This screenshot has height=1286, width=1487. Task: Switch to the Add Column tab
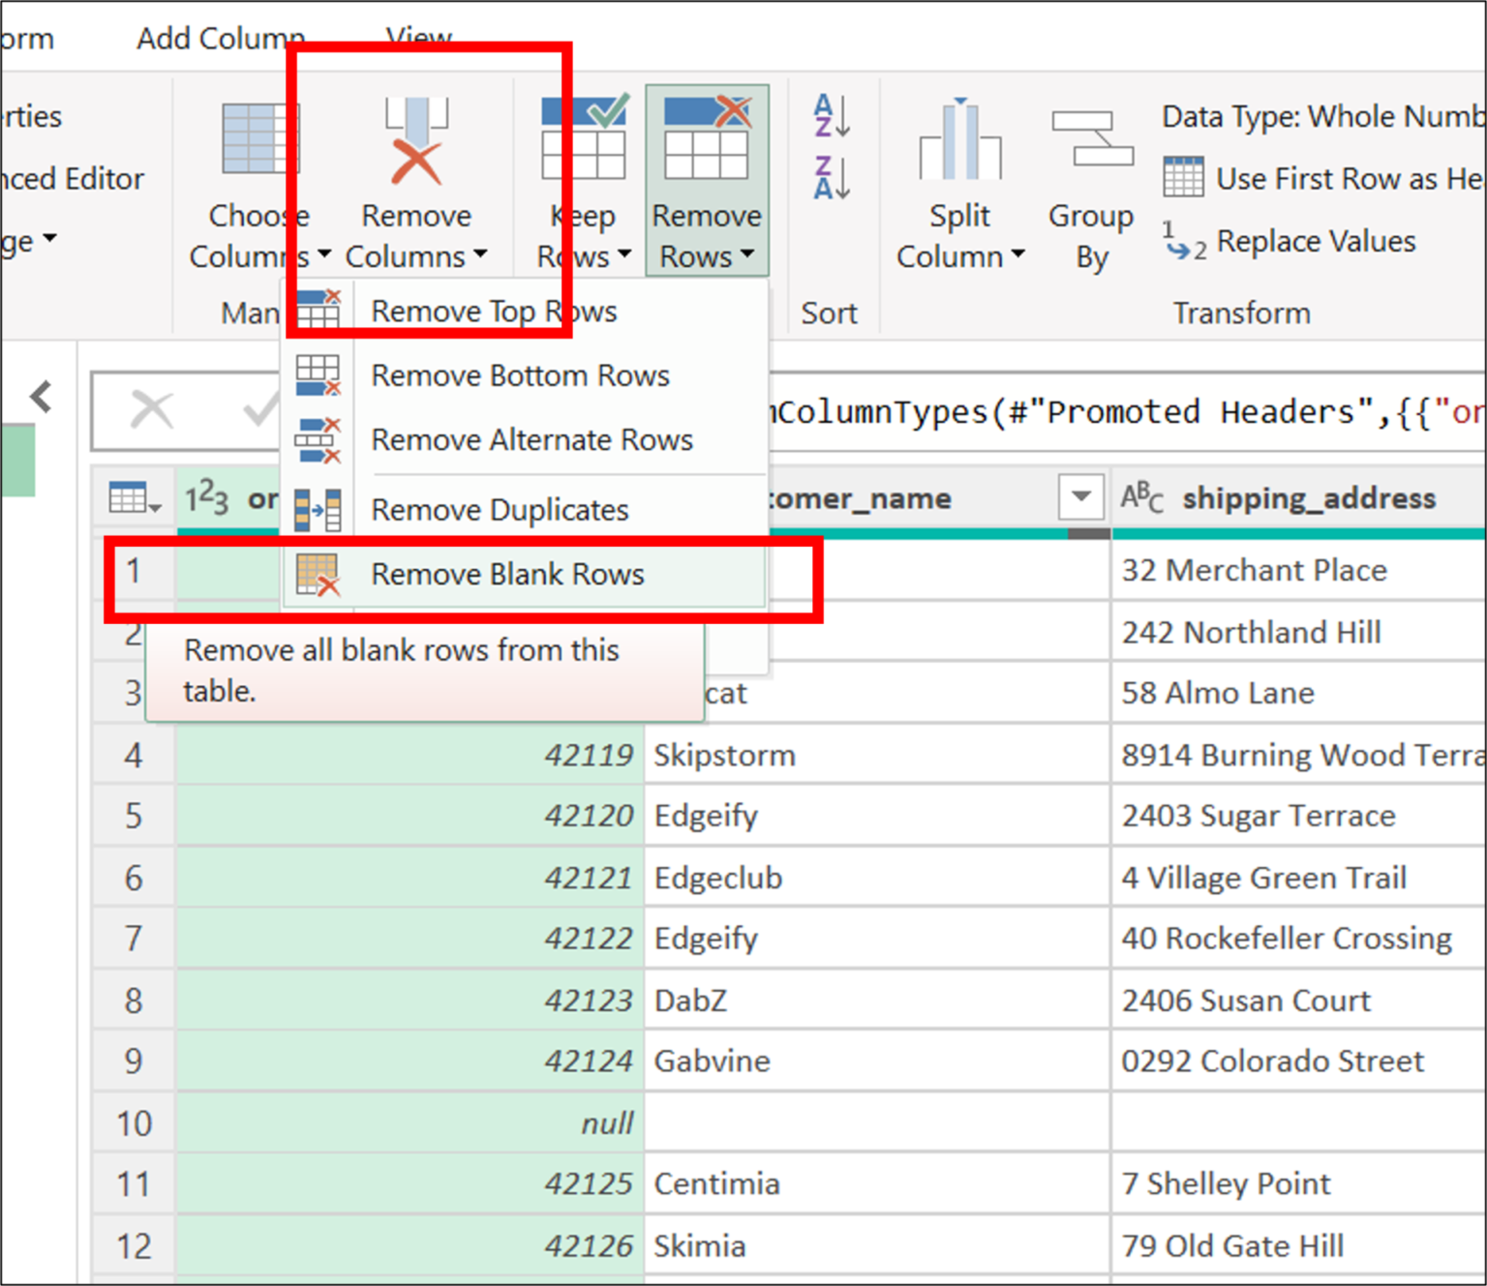coord(219,37)
